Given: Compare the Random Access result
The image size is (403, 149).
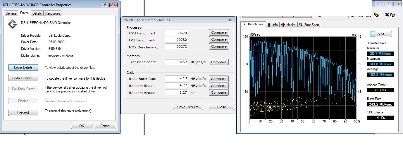Looking at the screenshot, I should tap(219, 92).
